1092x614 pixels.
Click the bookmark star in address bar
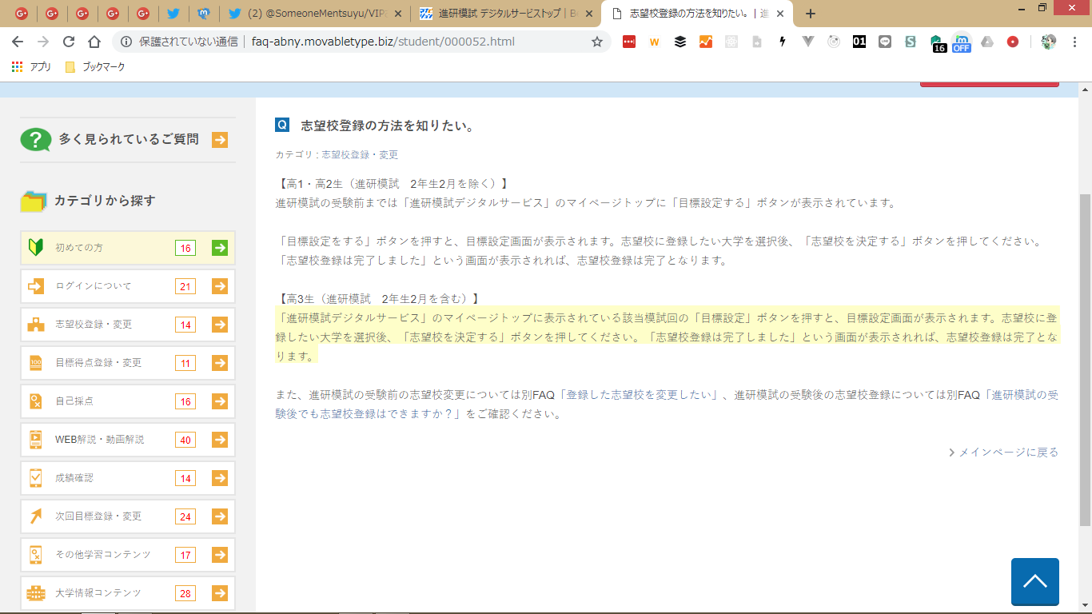point(596,42)
